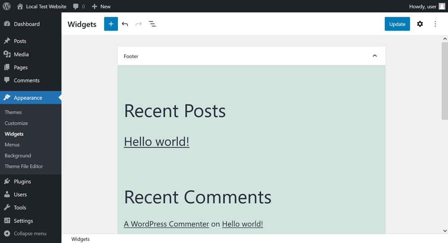Viewport: 448px width, 243px height.
Task: Collapse the Footer widget area chevron
Action: pyautogui.click(x=375, y=56)
